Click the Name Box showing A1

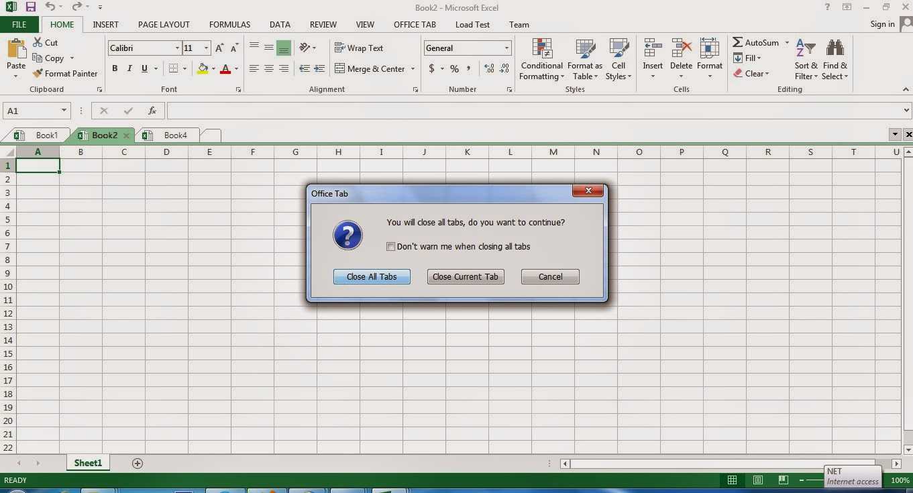36,111
